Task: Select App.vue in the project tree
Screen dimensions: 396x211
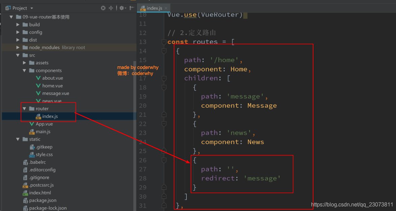Action: [44, 124]
